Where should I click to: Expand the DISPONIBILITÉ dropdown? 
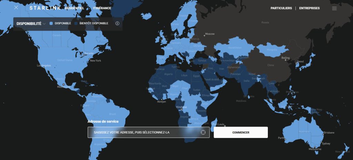coord(31,23)
